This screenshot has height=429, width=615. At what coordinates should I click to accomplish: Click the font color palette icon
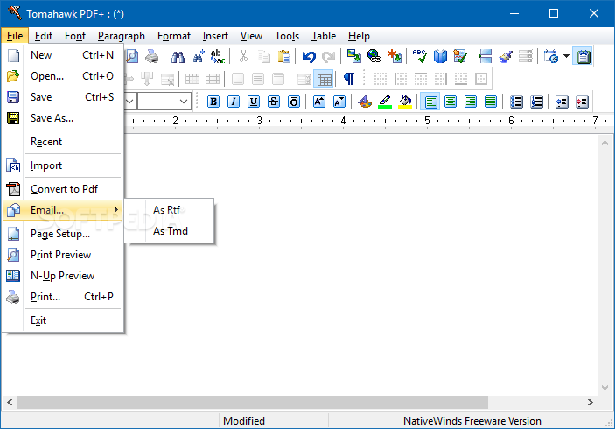pos(365,102)
